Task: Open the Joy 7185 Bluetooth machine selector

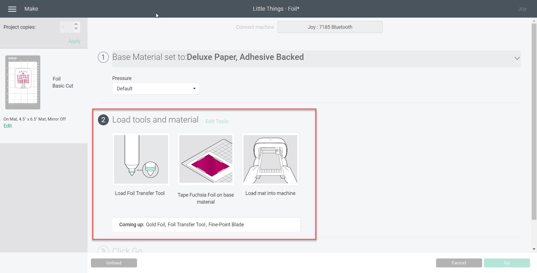Action: 330,27
